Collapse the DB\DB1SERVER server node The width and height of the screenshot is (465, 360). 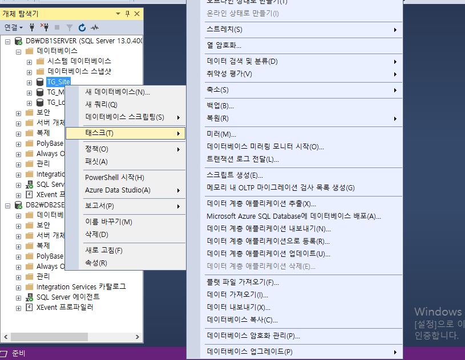click(x=8, y=42)
